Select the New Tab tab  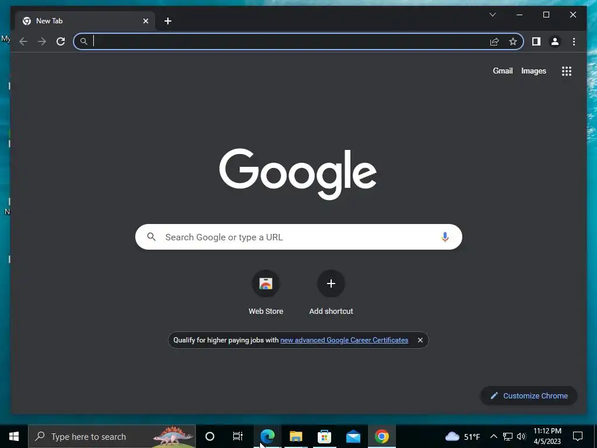click(x=85, y=21)
